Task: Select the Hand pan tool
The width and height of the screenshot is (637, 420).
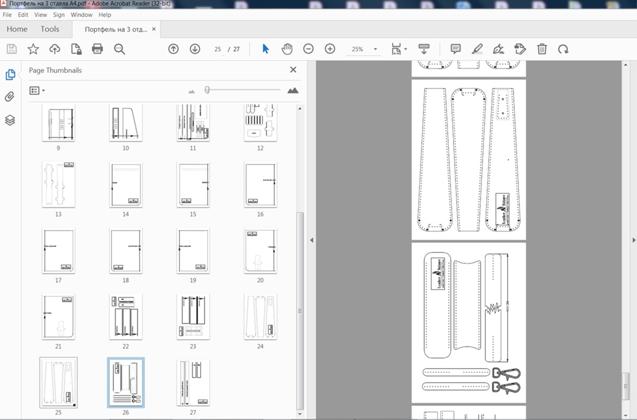Action: tap(287, 49)
